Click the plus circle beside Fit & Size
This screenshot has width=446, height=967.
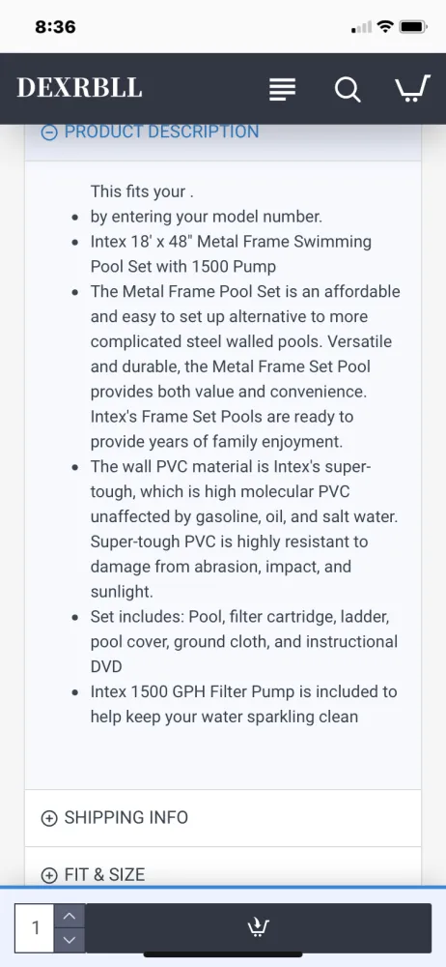tap(48, 875)
